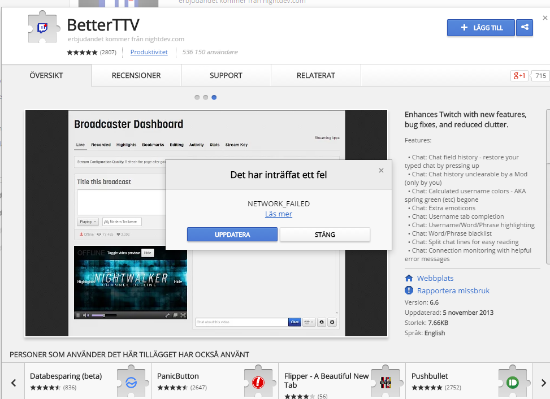Click the LÄGG TILL add button
550x399 pixels.
pos(481,28)
